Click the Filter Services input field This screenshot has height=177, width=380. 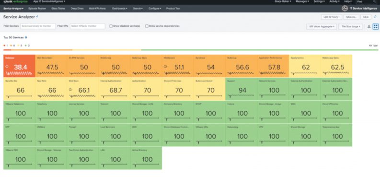click(38, 26)
